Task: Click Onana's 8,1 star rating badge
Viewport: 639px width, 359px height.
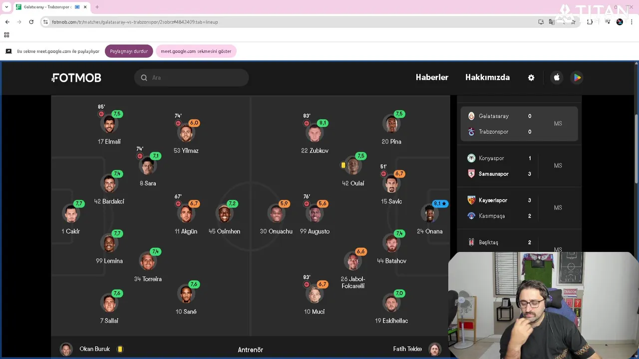Action: 440,203
